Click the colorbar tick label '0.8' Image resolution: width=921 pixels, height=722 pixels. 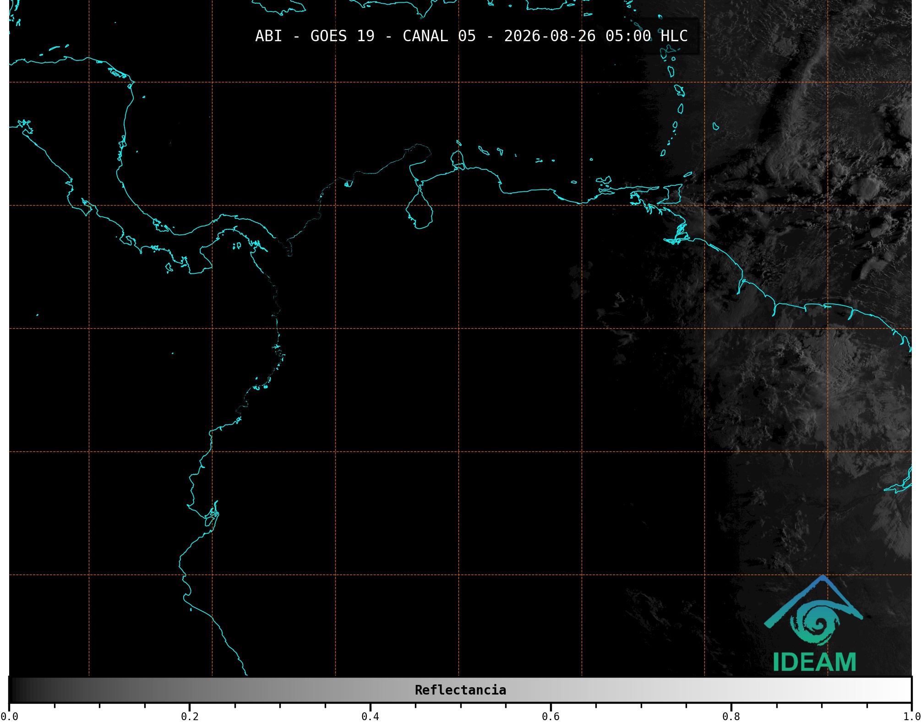click(x=731, y=716)
